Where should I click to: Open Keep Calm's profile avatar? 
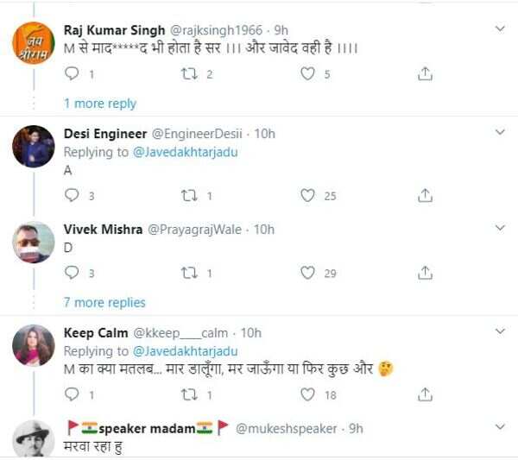point(34,345)
